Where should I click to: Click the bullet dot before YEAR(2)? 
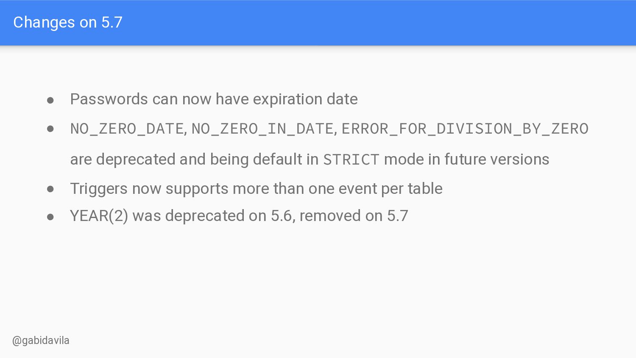coord(50,217)
